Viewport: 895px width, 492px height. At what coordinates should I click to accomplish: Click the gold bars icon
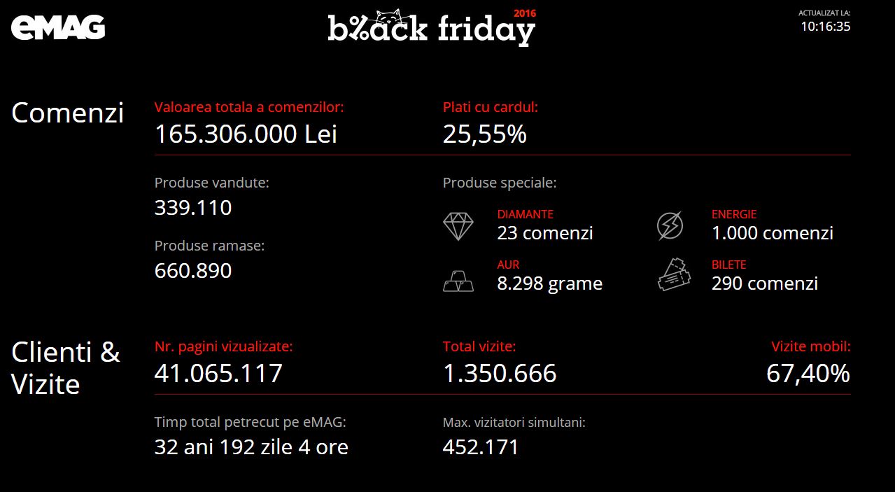(x=458, y=280)
